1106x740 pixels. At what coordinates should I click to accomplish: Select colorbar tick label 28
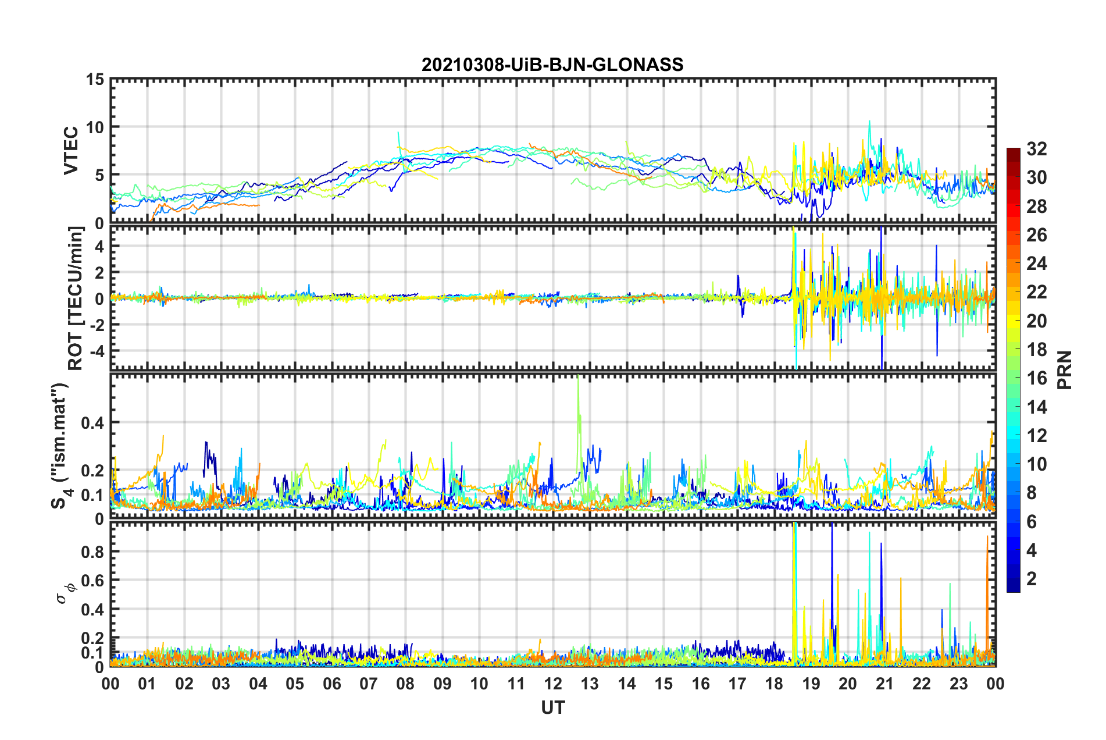pos(1036,207)
